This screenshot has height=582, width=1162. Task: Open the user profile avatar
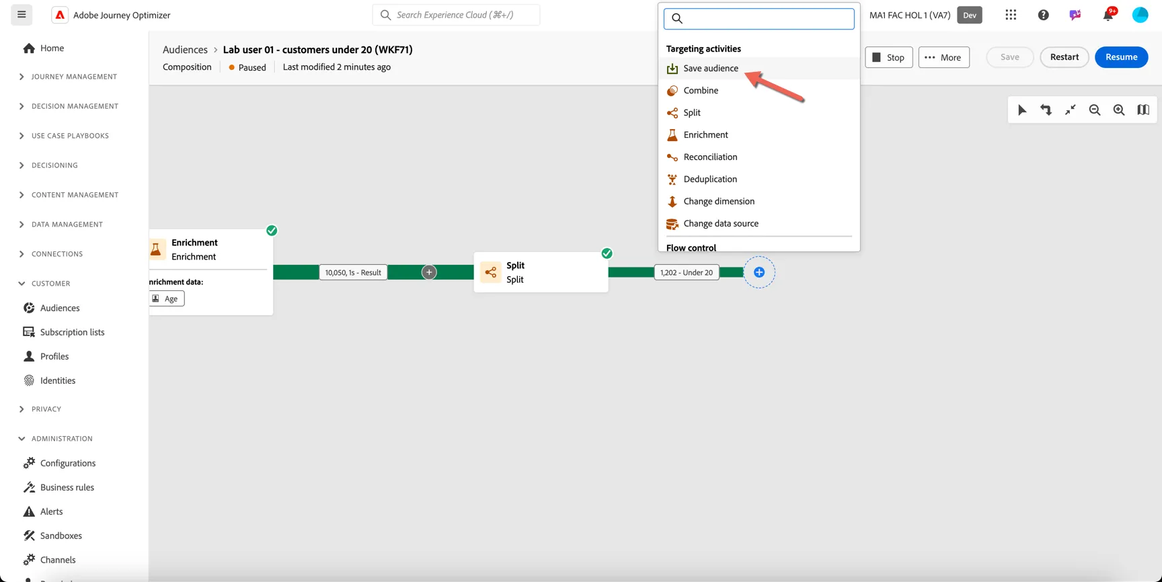pos(1140,15)
